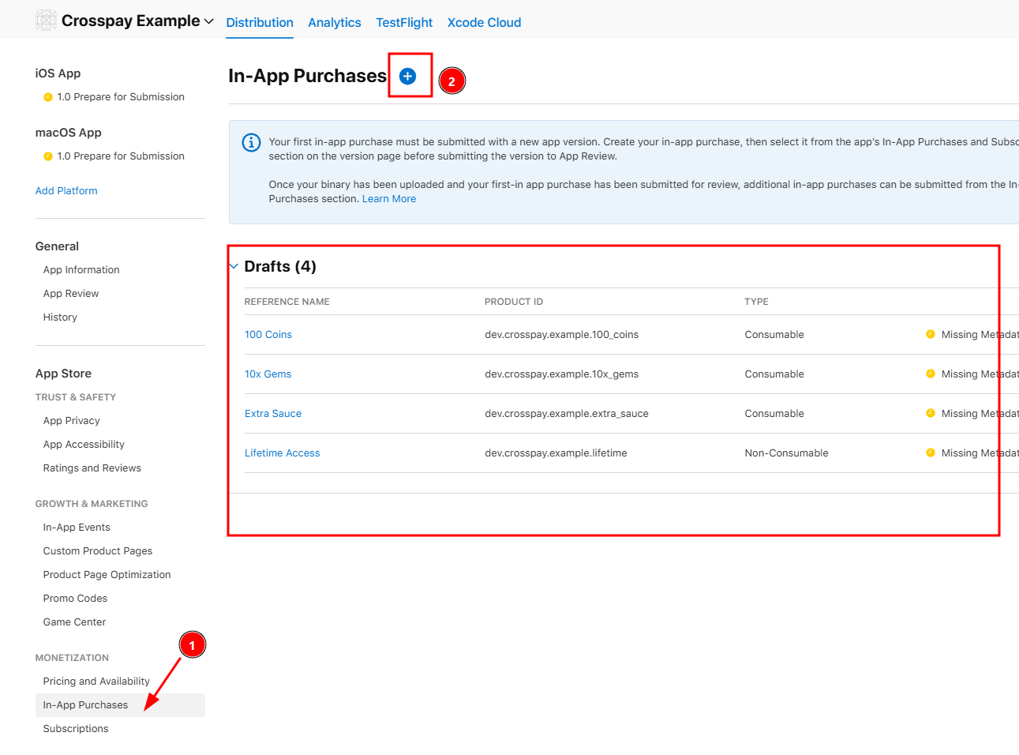
Task: Click product ID dev.crosspay.example.10x_gems
Action: (x=561, y=374)
